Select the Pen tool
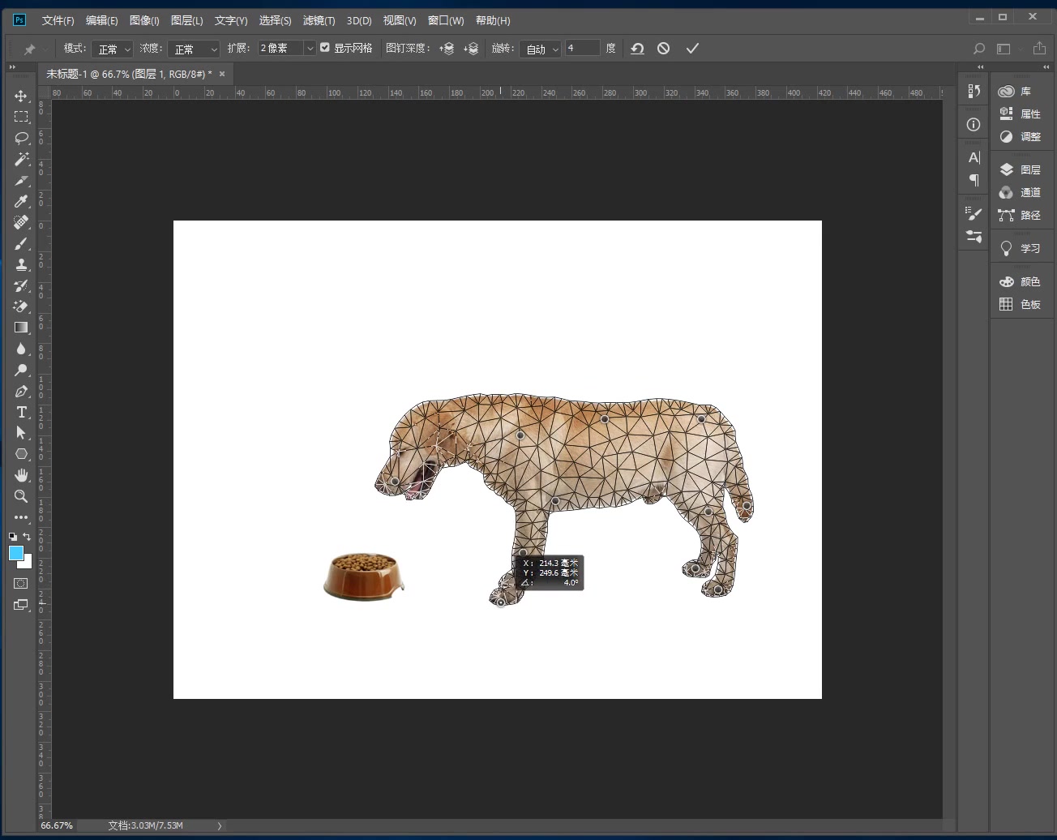 point(21,391)
